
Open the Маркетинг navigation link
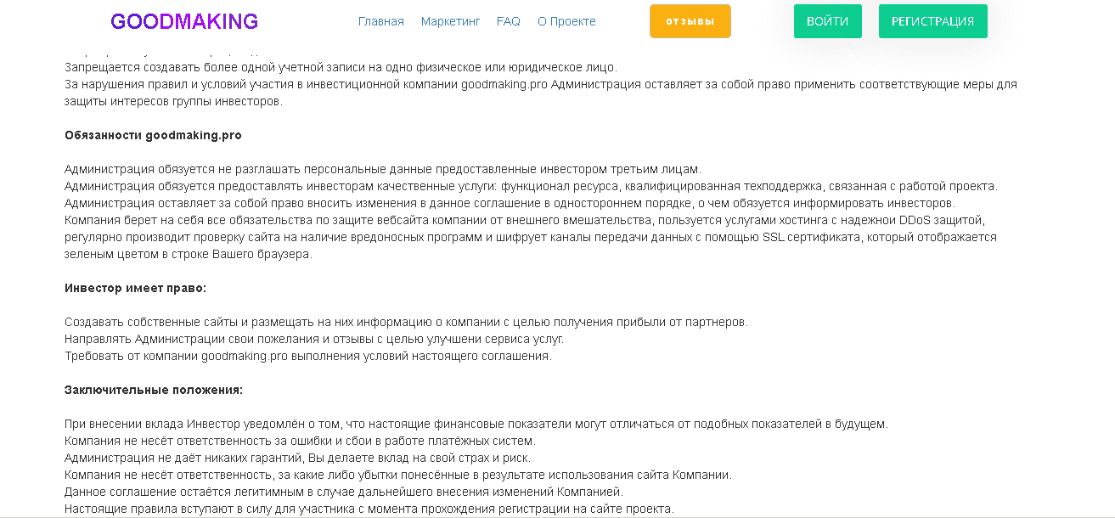[450, 21]
